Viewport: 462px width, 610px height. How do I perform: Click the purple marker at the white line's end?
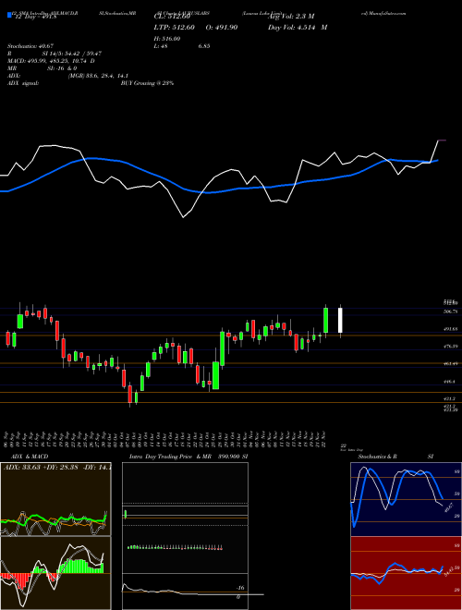coord(443,140)
